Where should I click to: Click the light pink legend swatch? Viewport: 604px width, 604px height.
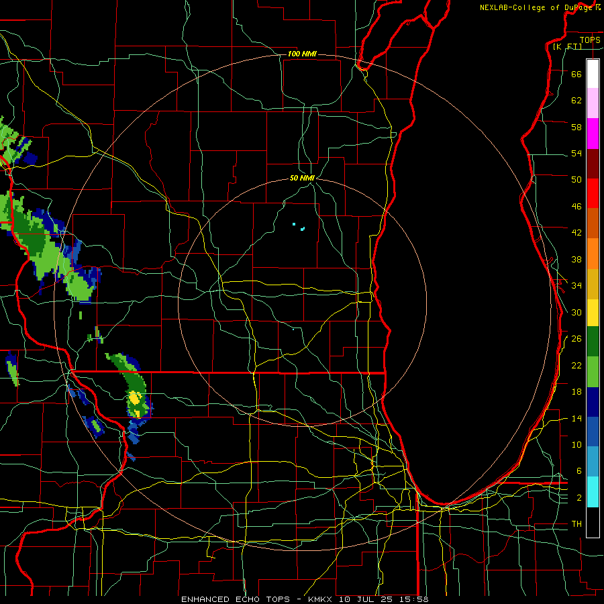point(593,103)
